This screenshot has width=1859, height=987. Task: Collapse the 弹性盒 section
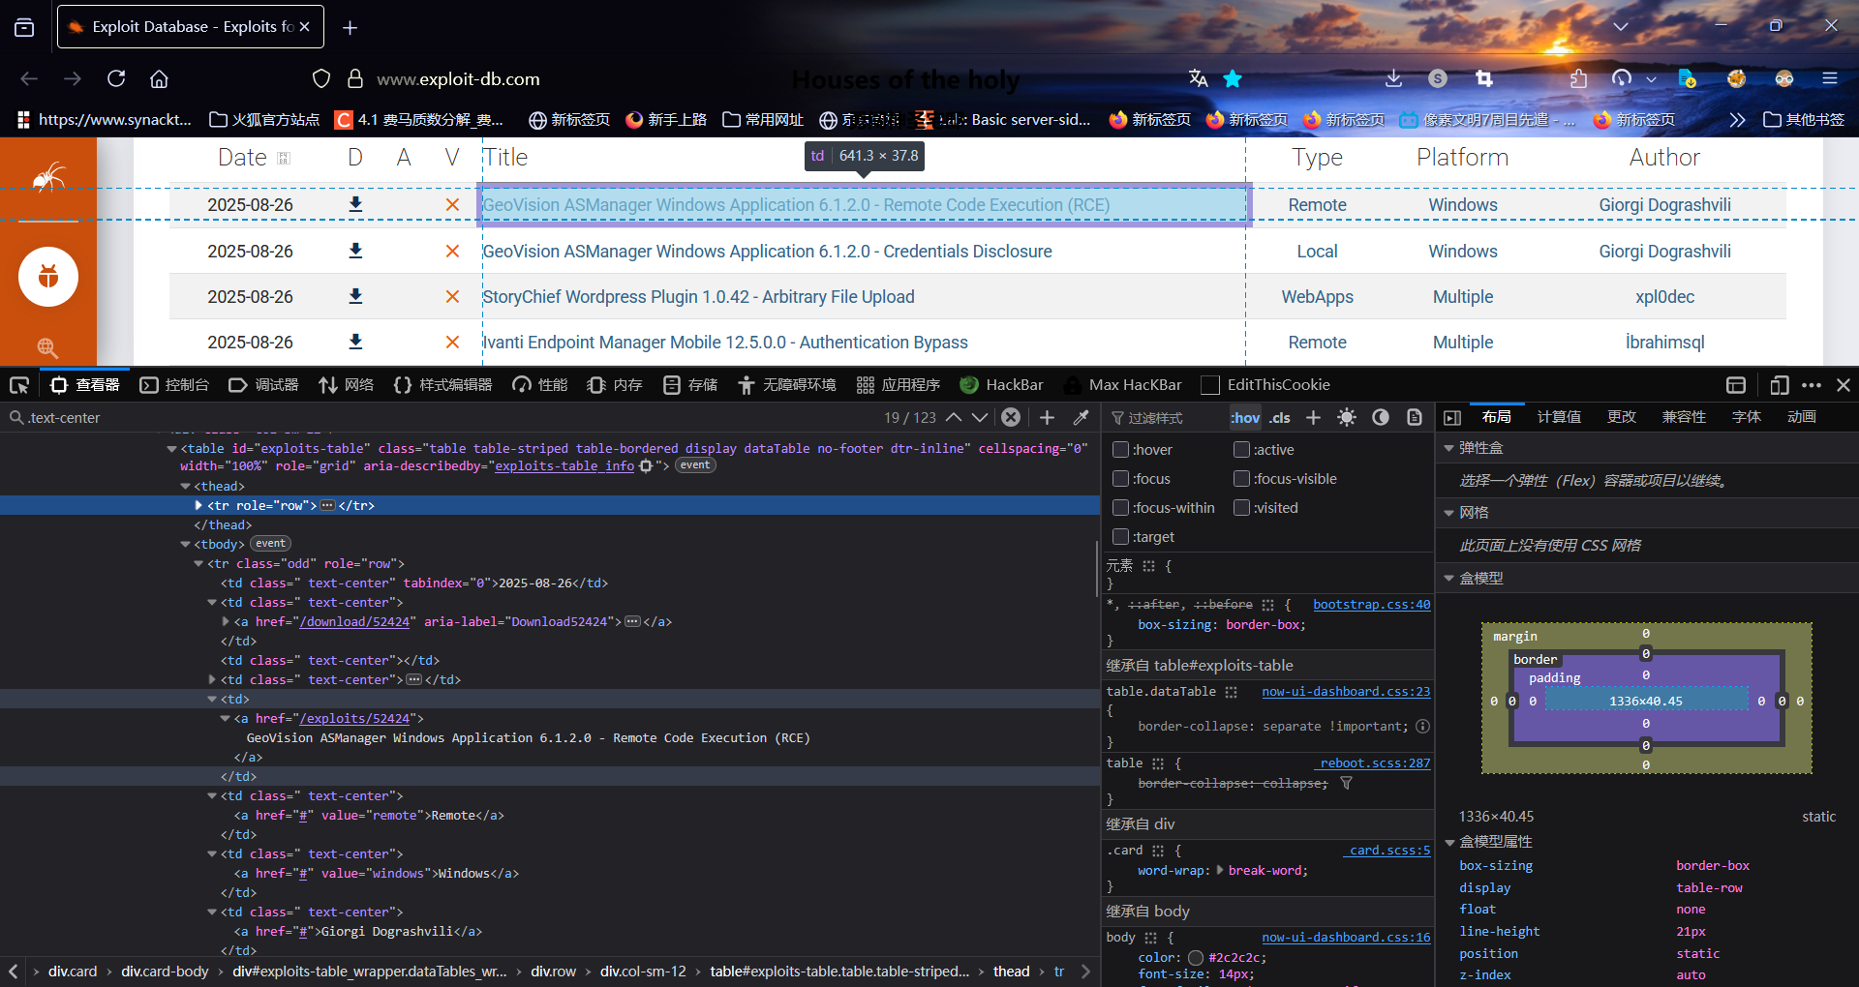[1448, 448]
